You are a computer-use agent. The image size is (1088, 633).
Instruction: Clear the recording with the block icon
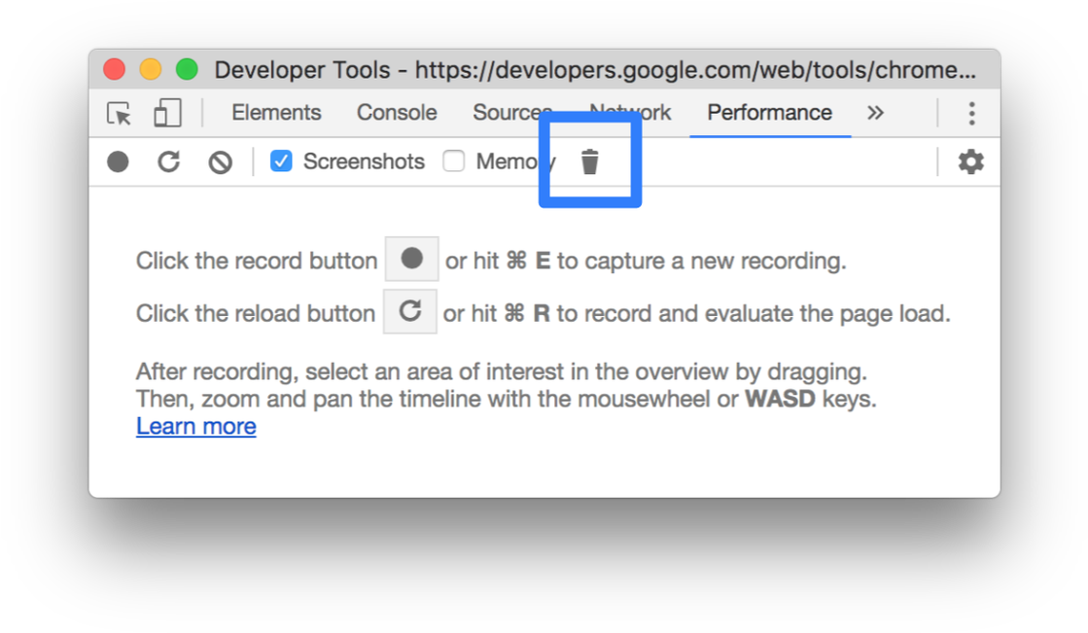tap(220, 161)
